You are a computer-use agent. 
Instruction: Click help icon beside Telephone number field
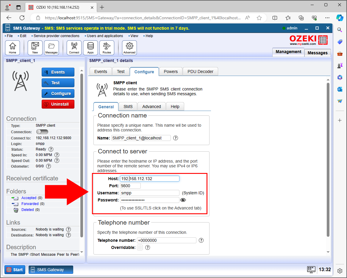click(201, 240)
